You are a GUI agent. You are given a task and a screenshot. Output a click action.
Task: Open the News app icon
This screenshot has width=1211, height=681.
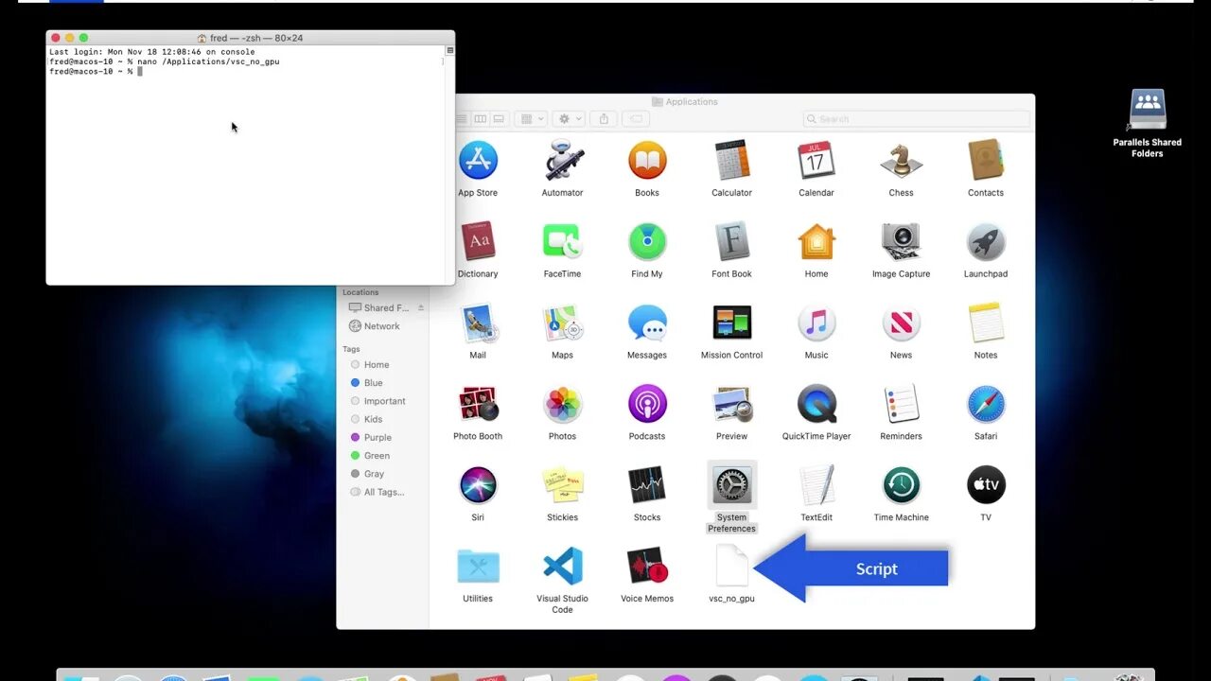901,323
